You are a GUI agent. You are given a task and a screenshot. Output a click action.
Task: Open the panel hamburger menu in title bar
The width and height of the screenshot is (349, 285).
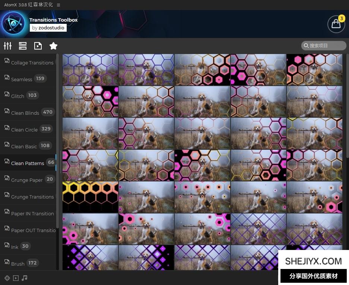(58, 5)
